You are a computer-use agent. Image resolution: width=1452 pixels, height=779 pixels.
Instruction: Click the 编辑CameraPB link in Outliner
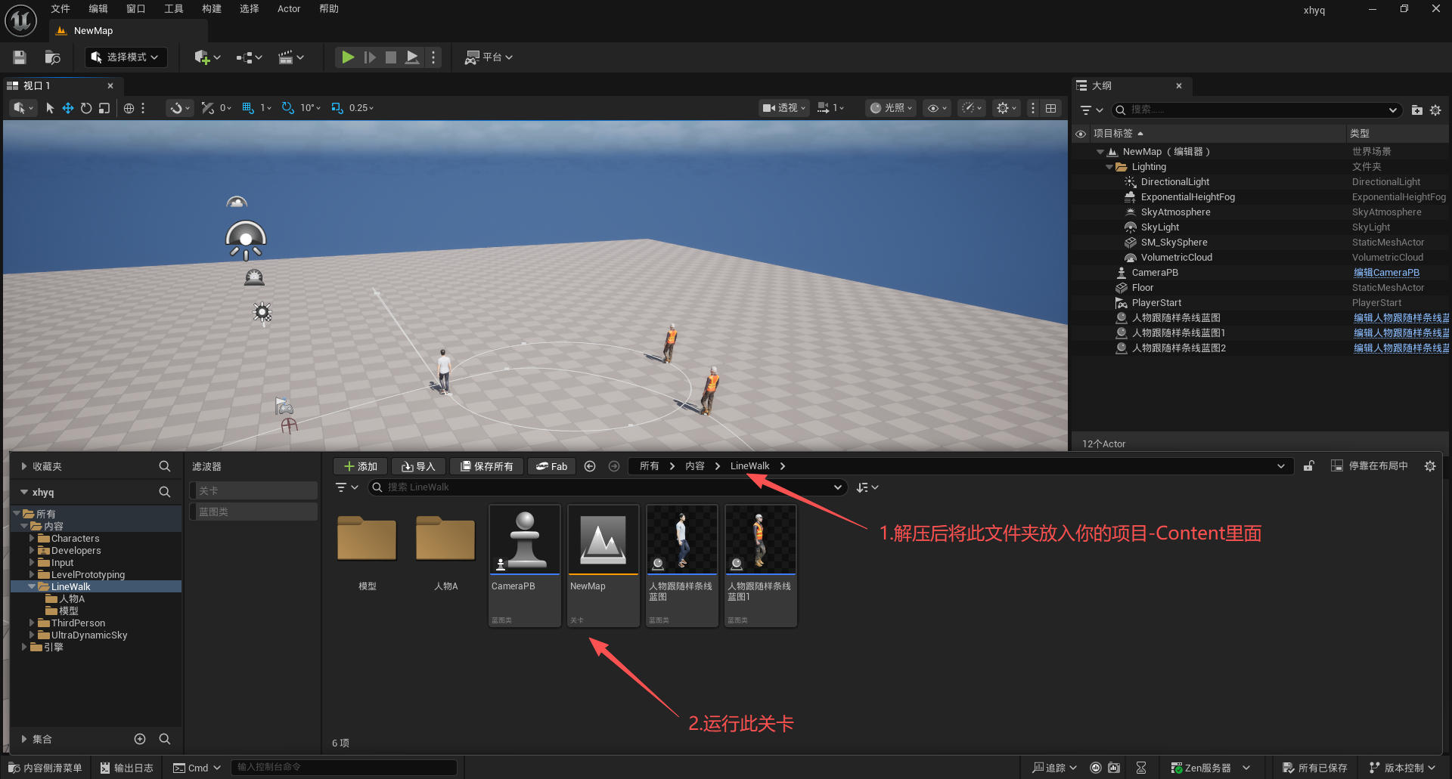click(1386, 273)
